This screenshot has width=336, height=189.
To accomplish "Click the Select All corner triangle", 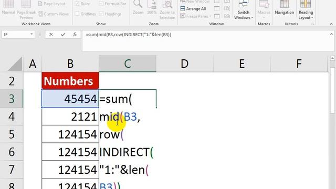I will (15, 64).
